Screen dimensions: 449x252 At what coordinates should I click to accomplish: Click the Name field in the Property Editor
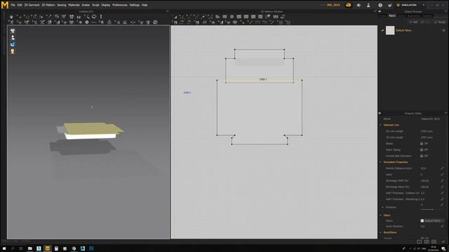click(431, 119)
